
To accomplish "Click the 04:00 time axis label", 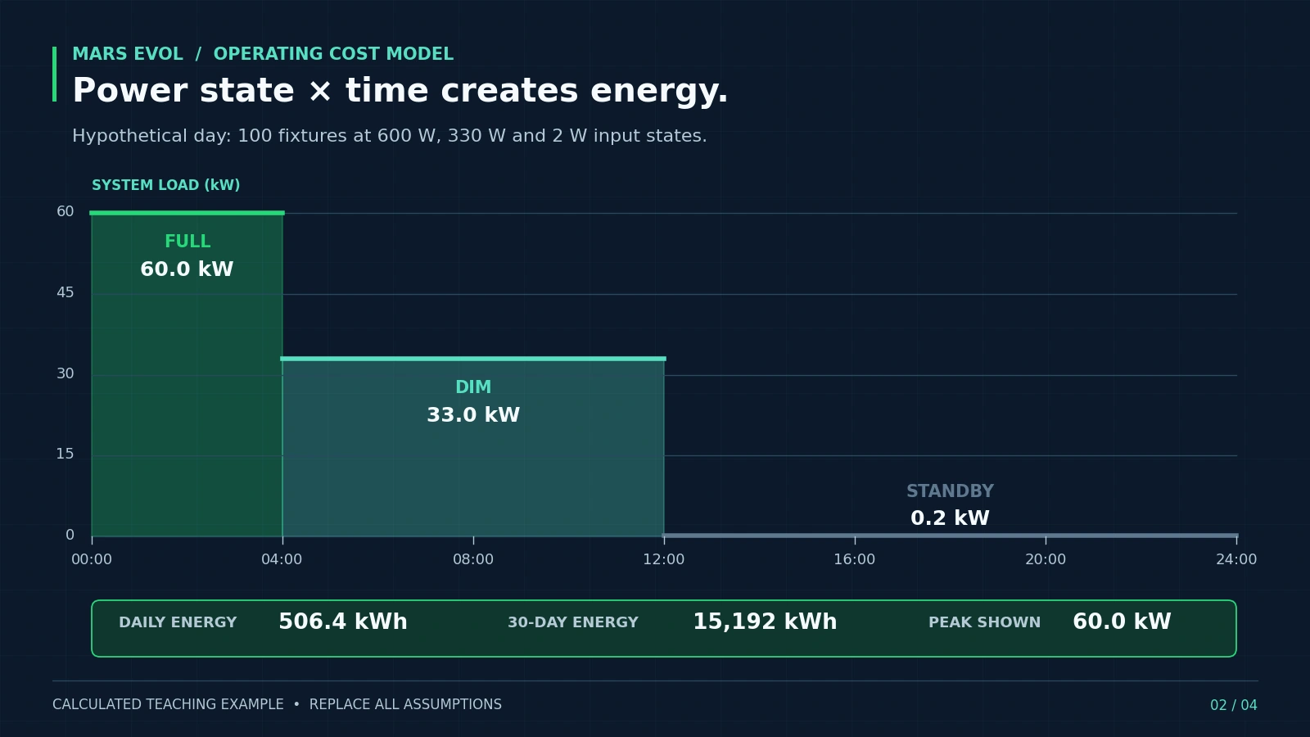I will [x=282, y=559].
